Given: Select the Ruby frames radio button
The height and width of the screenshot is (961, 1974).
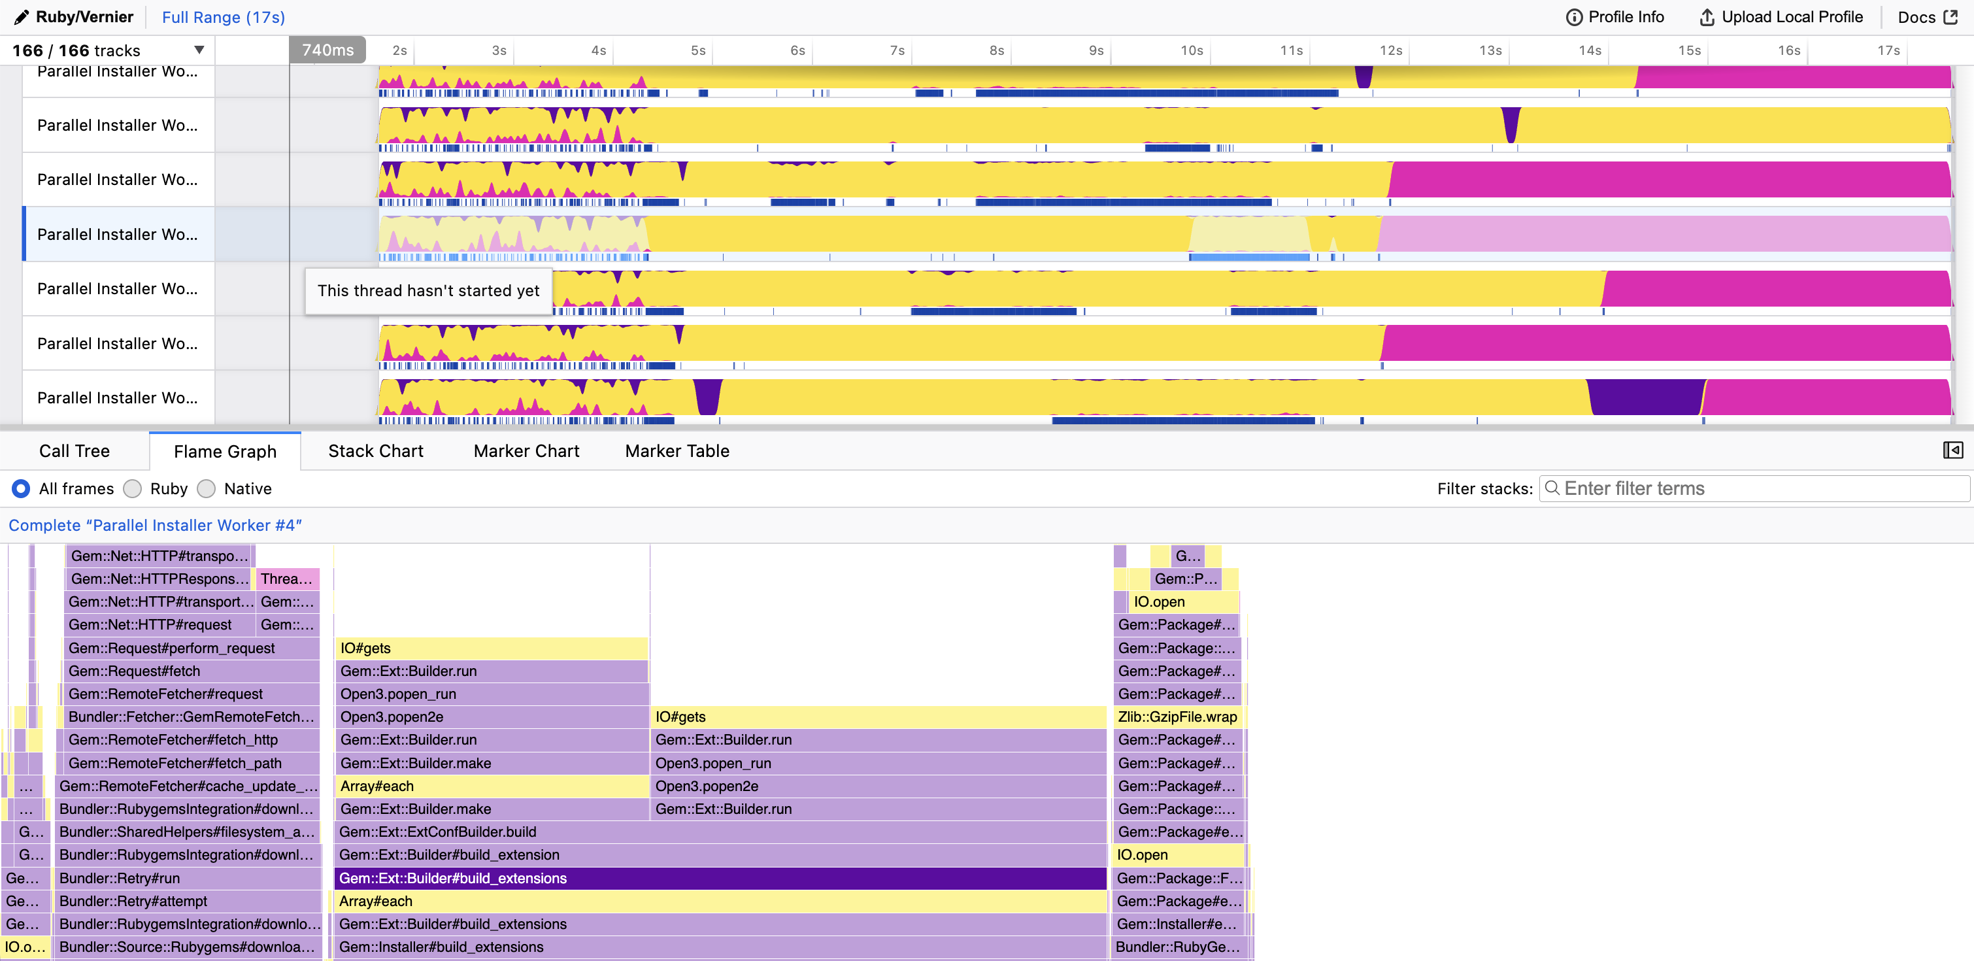Looking at the screenshot, I should click(x=133, y=488).
